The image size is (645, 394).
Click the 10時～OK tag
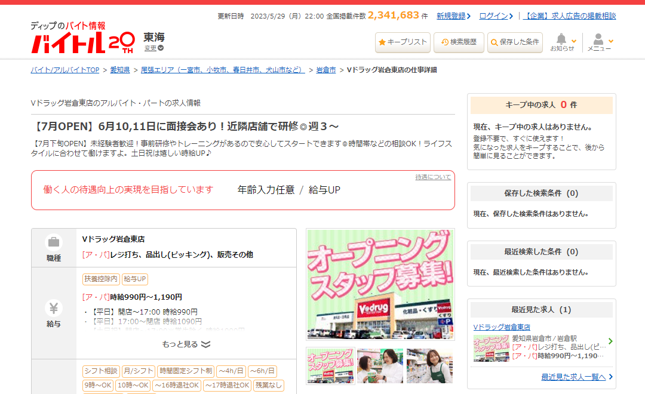(133, 386)
